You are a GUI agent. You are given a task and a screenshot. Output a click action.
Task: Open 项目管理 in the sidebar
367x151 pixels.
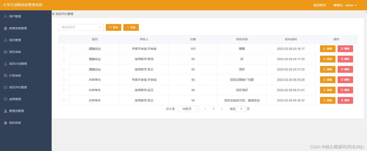26,40
